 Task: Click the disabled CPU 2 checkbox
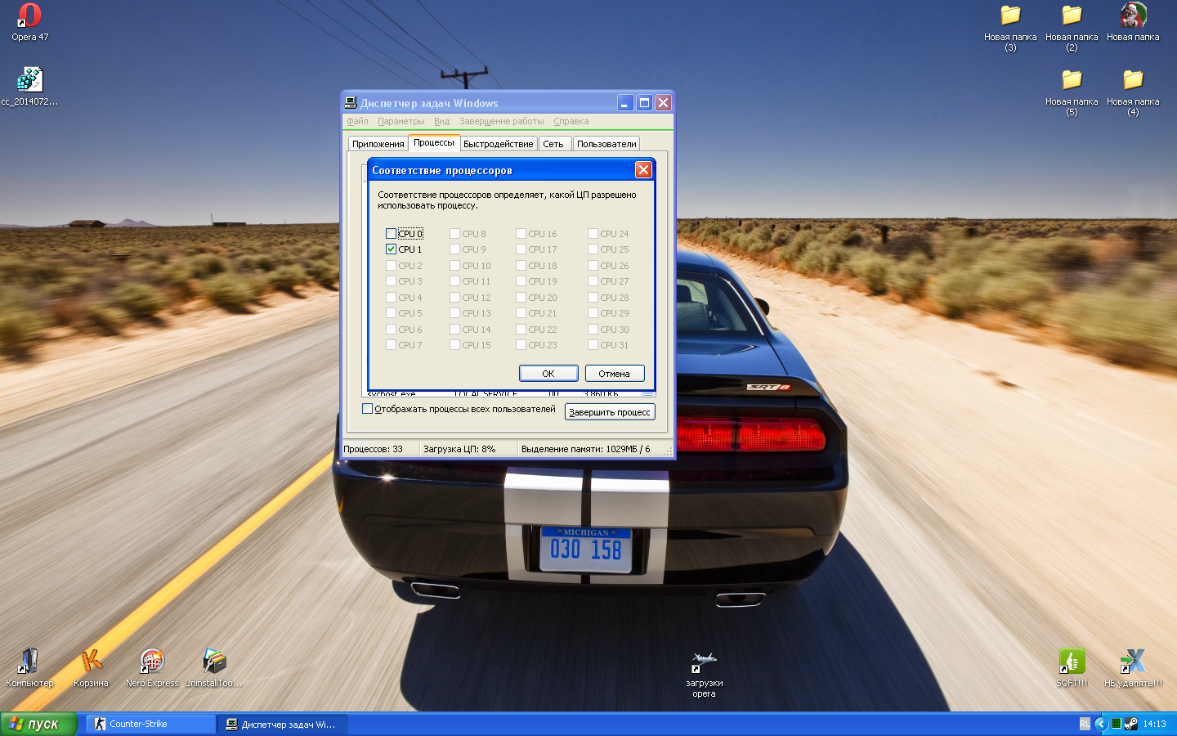(x=391, y=266)
